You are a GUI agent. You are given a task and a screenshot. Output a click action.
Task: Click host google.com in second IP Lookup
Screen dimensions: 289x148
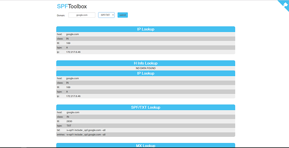[x=73, y=78]
